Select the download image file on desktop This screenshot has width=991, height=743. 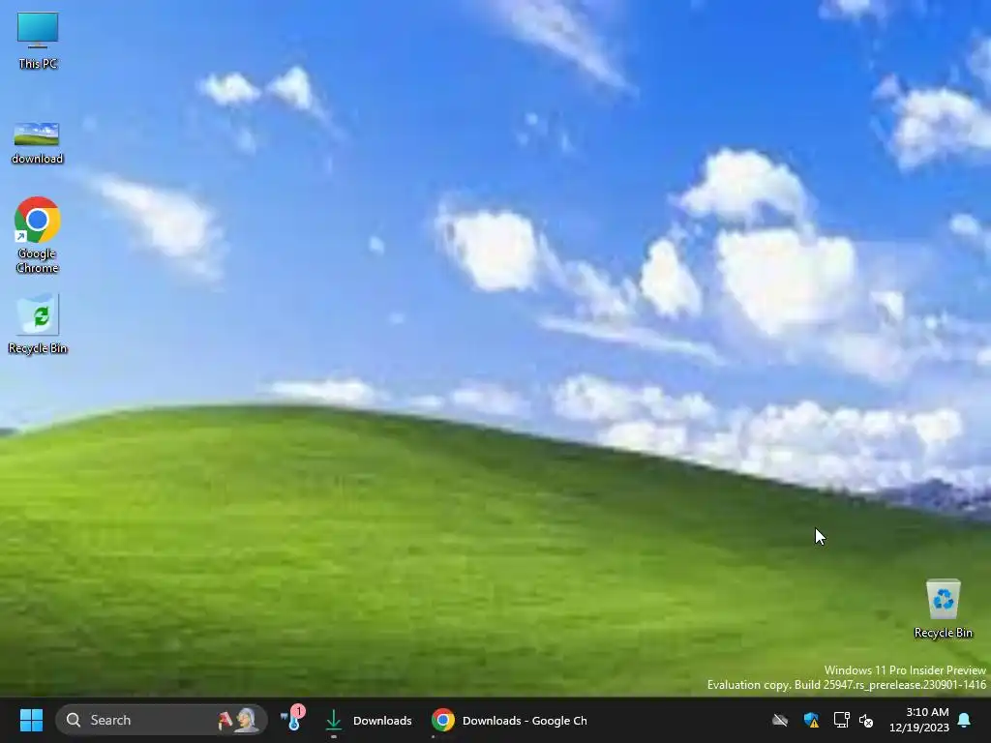point(37,143)
